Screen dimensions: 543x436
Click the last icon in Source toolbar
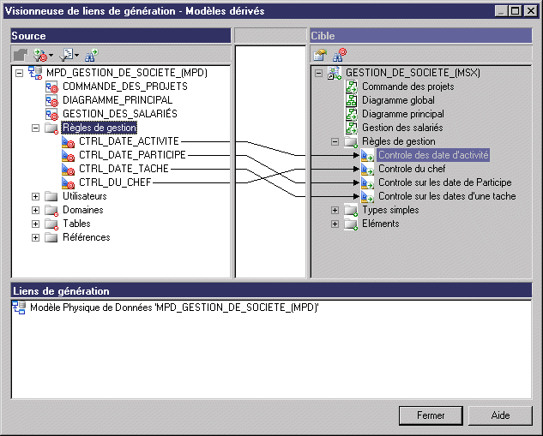pyautogui.click(x=91, y=55)
